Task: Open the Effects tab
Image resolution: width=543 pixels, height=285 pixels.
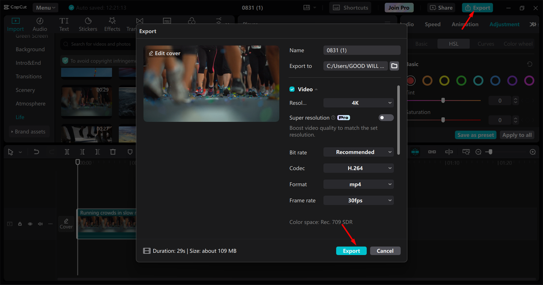Action: [x=112, y=25]
